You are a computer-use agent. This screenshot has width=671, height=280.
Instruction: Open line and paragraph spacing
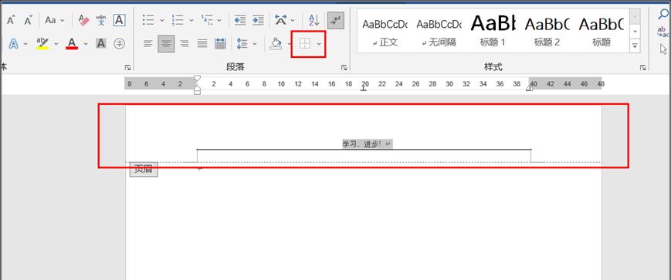pos(242,43)
